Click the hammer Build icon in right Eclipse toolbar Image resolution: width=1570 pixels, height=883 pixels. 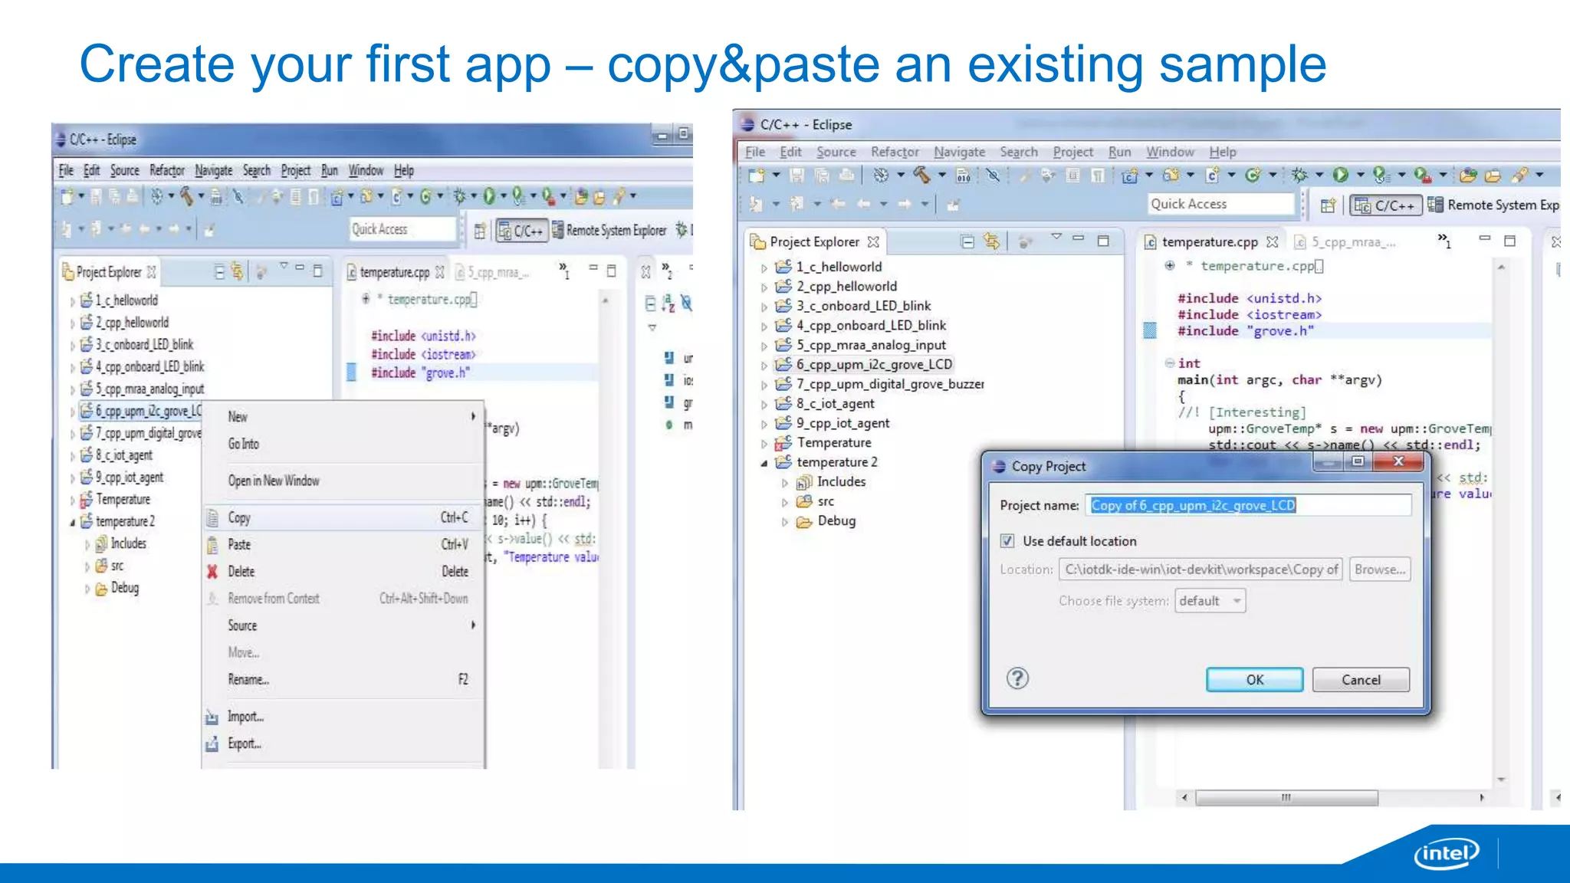(921, 176)
